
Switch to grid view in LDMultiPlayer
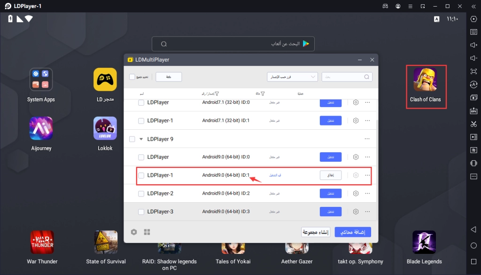[147, 232]
